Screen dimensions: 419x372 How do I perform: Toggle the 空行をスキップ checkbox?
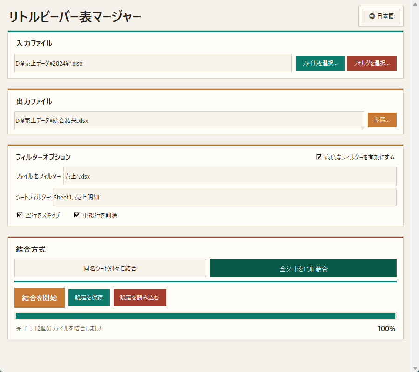coord(20,215)
